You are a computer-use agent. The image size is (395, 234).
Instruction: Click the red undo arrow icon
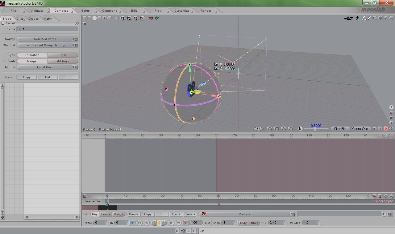coord(151,18)
